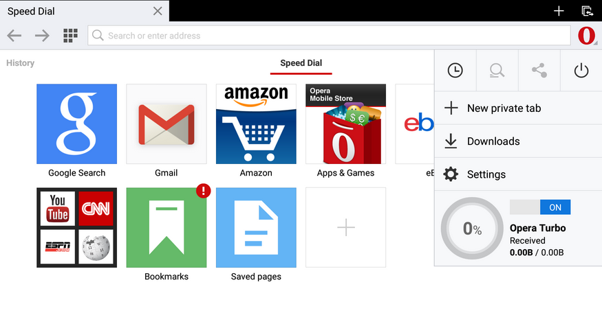602x326 pixels.
Task: Click the Google Search label
Action: point(77,173)
